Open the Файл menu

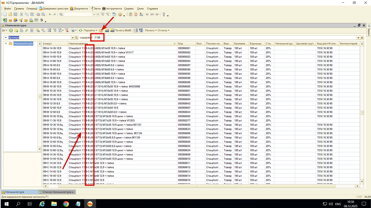pyautogui.click(x=7, y=9)
